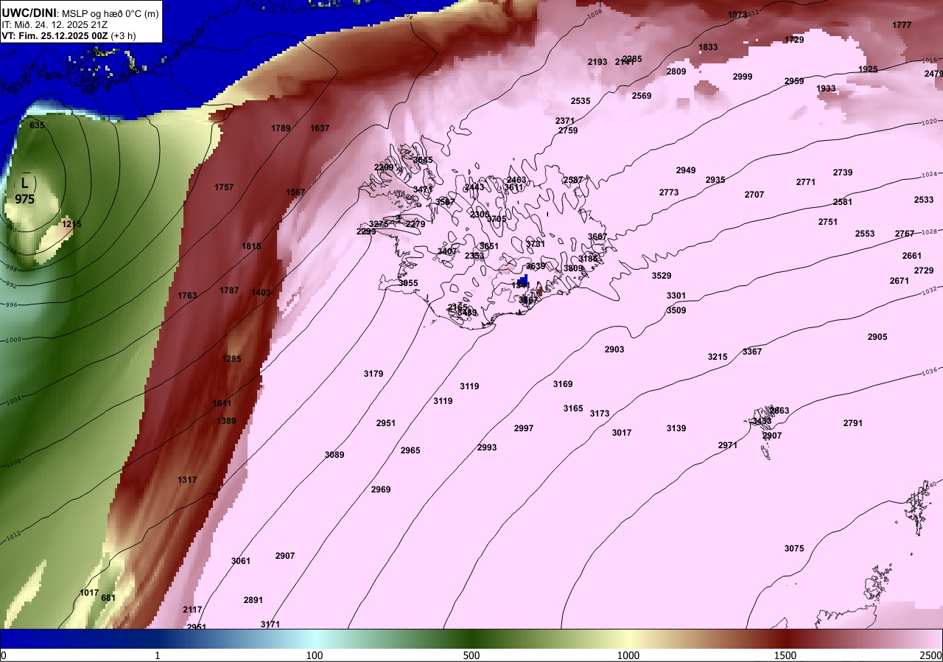Click the map value 1317

click(x=187, y=480)
